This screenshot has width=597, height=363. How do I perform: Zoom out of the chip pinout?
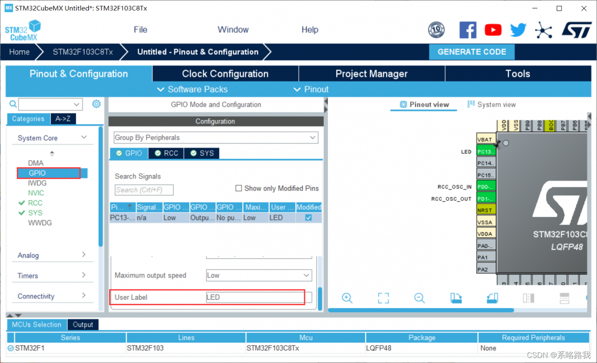click(419, 298)
